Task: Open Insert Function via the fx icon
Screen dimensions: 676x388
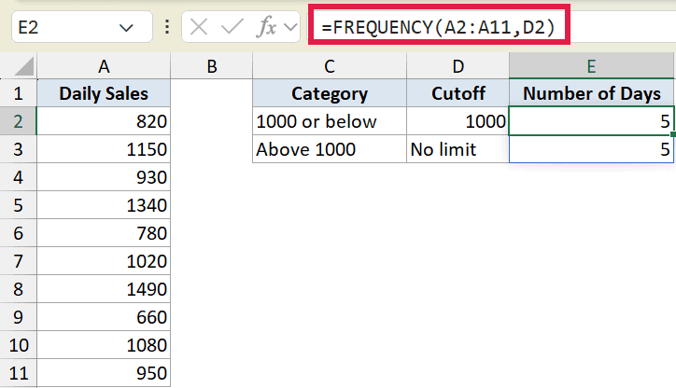Action: 266,27
